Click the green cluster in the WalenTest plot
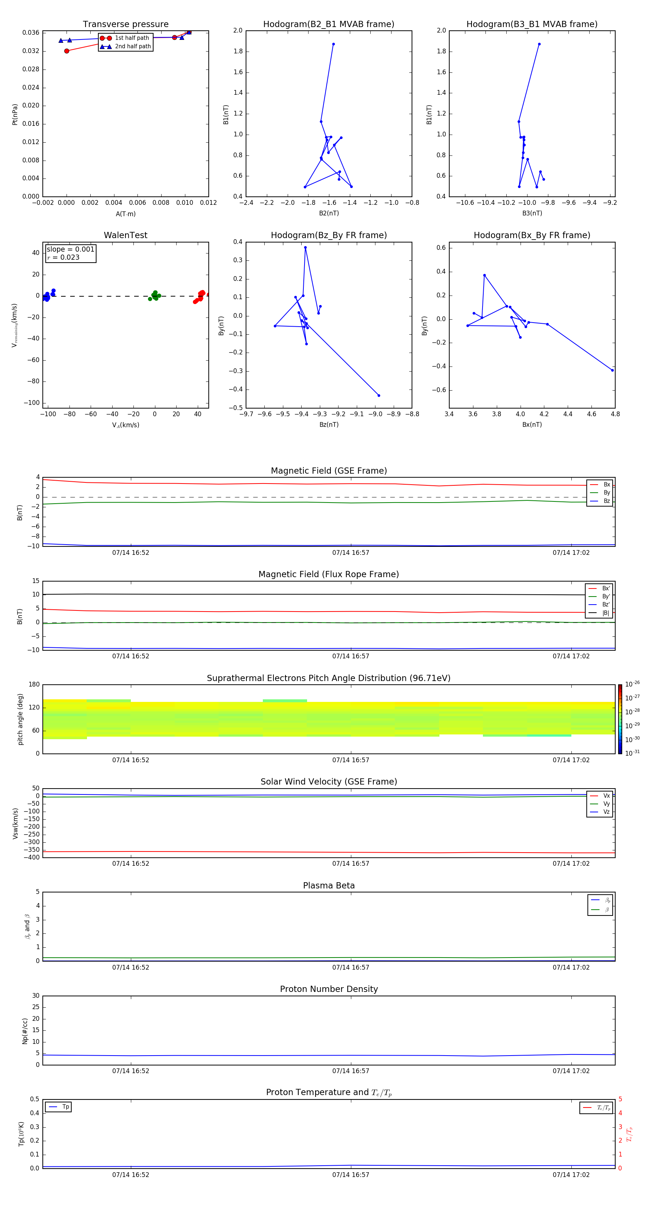The image size is (658, 1207). [x=155, y=296]
